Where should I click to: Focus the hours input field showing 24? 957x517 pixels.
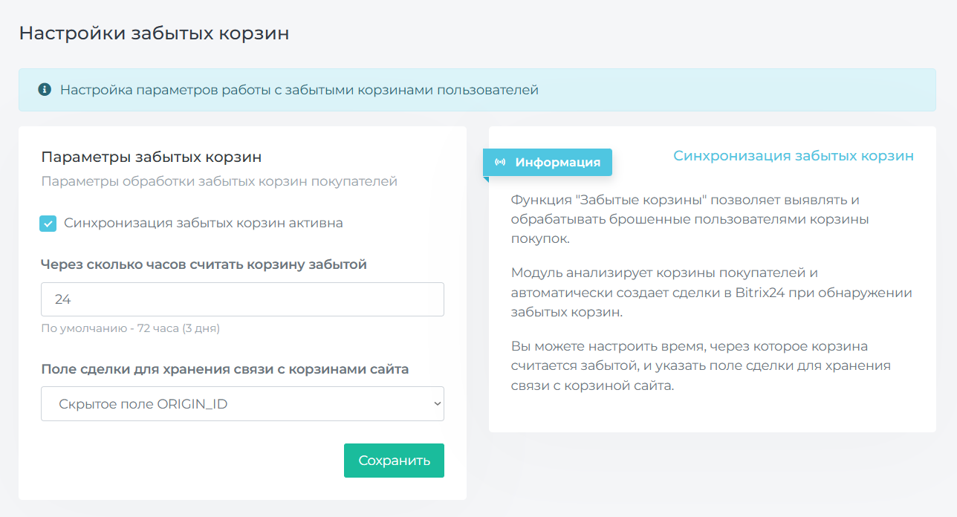(x=242, y=299)
